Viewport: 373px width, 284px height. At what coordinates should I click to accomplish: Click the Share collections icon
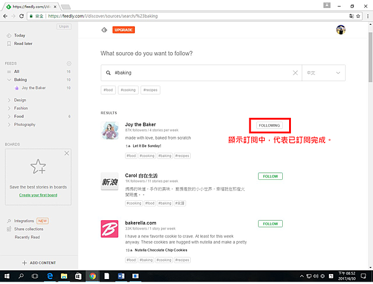pyautogui.click(x=9, y=229)
